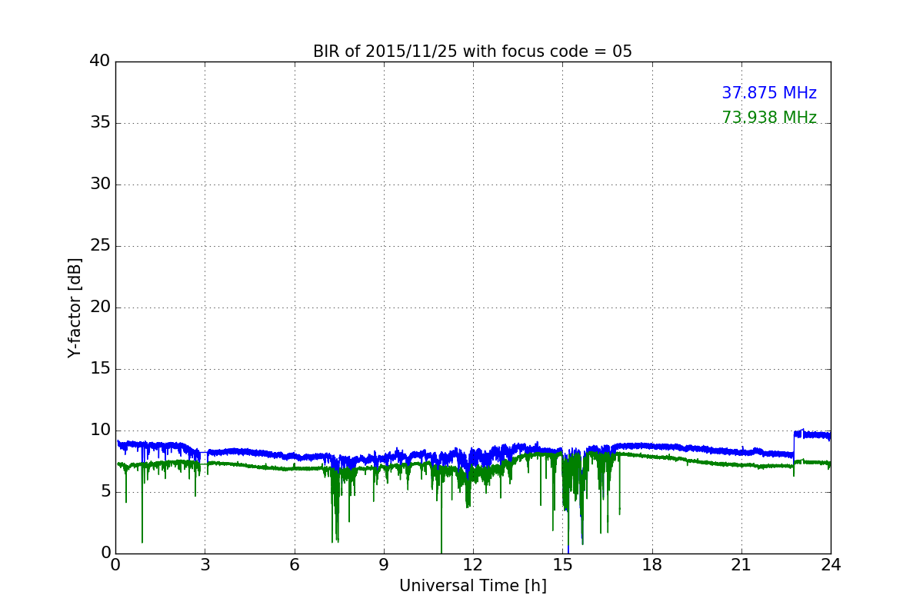Click the 'Universal Time [h]' axis label
Screen dimensions: 923x615
pyautogui.click(x=472, y=586)
